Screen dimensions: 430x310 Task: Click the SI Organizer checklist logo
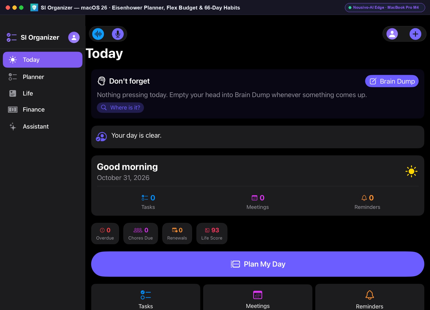point(12,38)
